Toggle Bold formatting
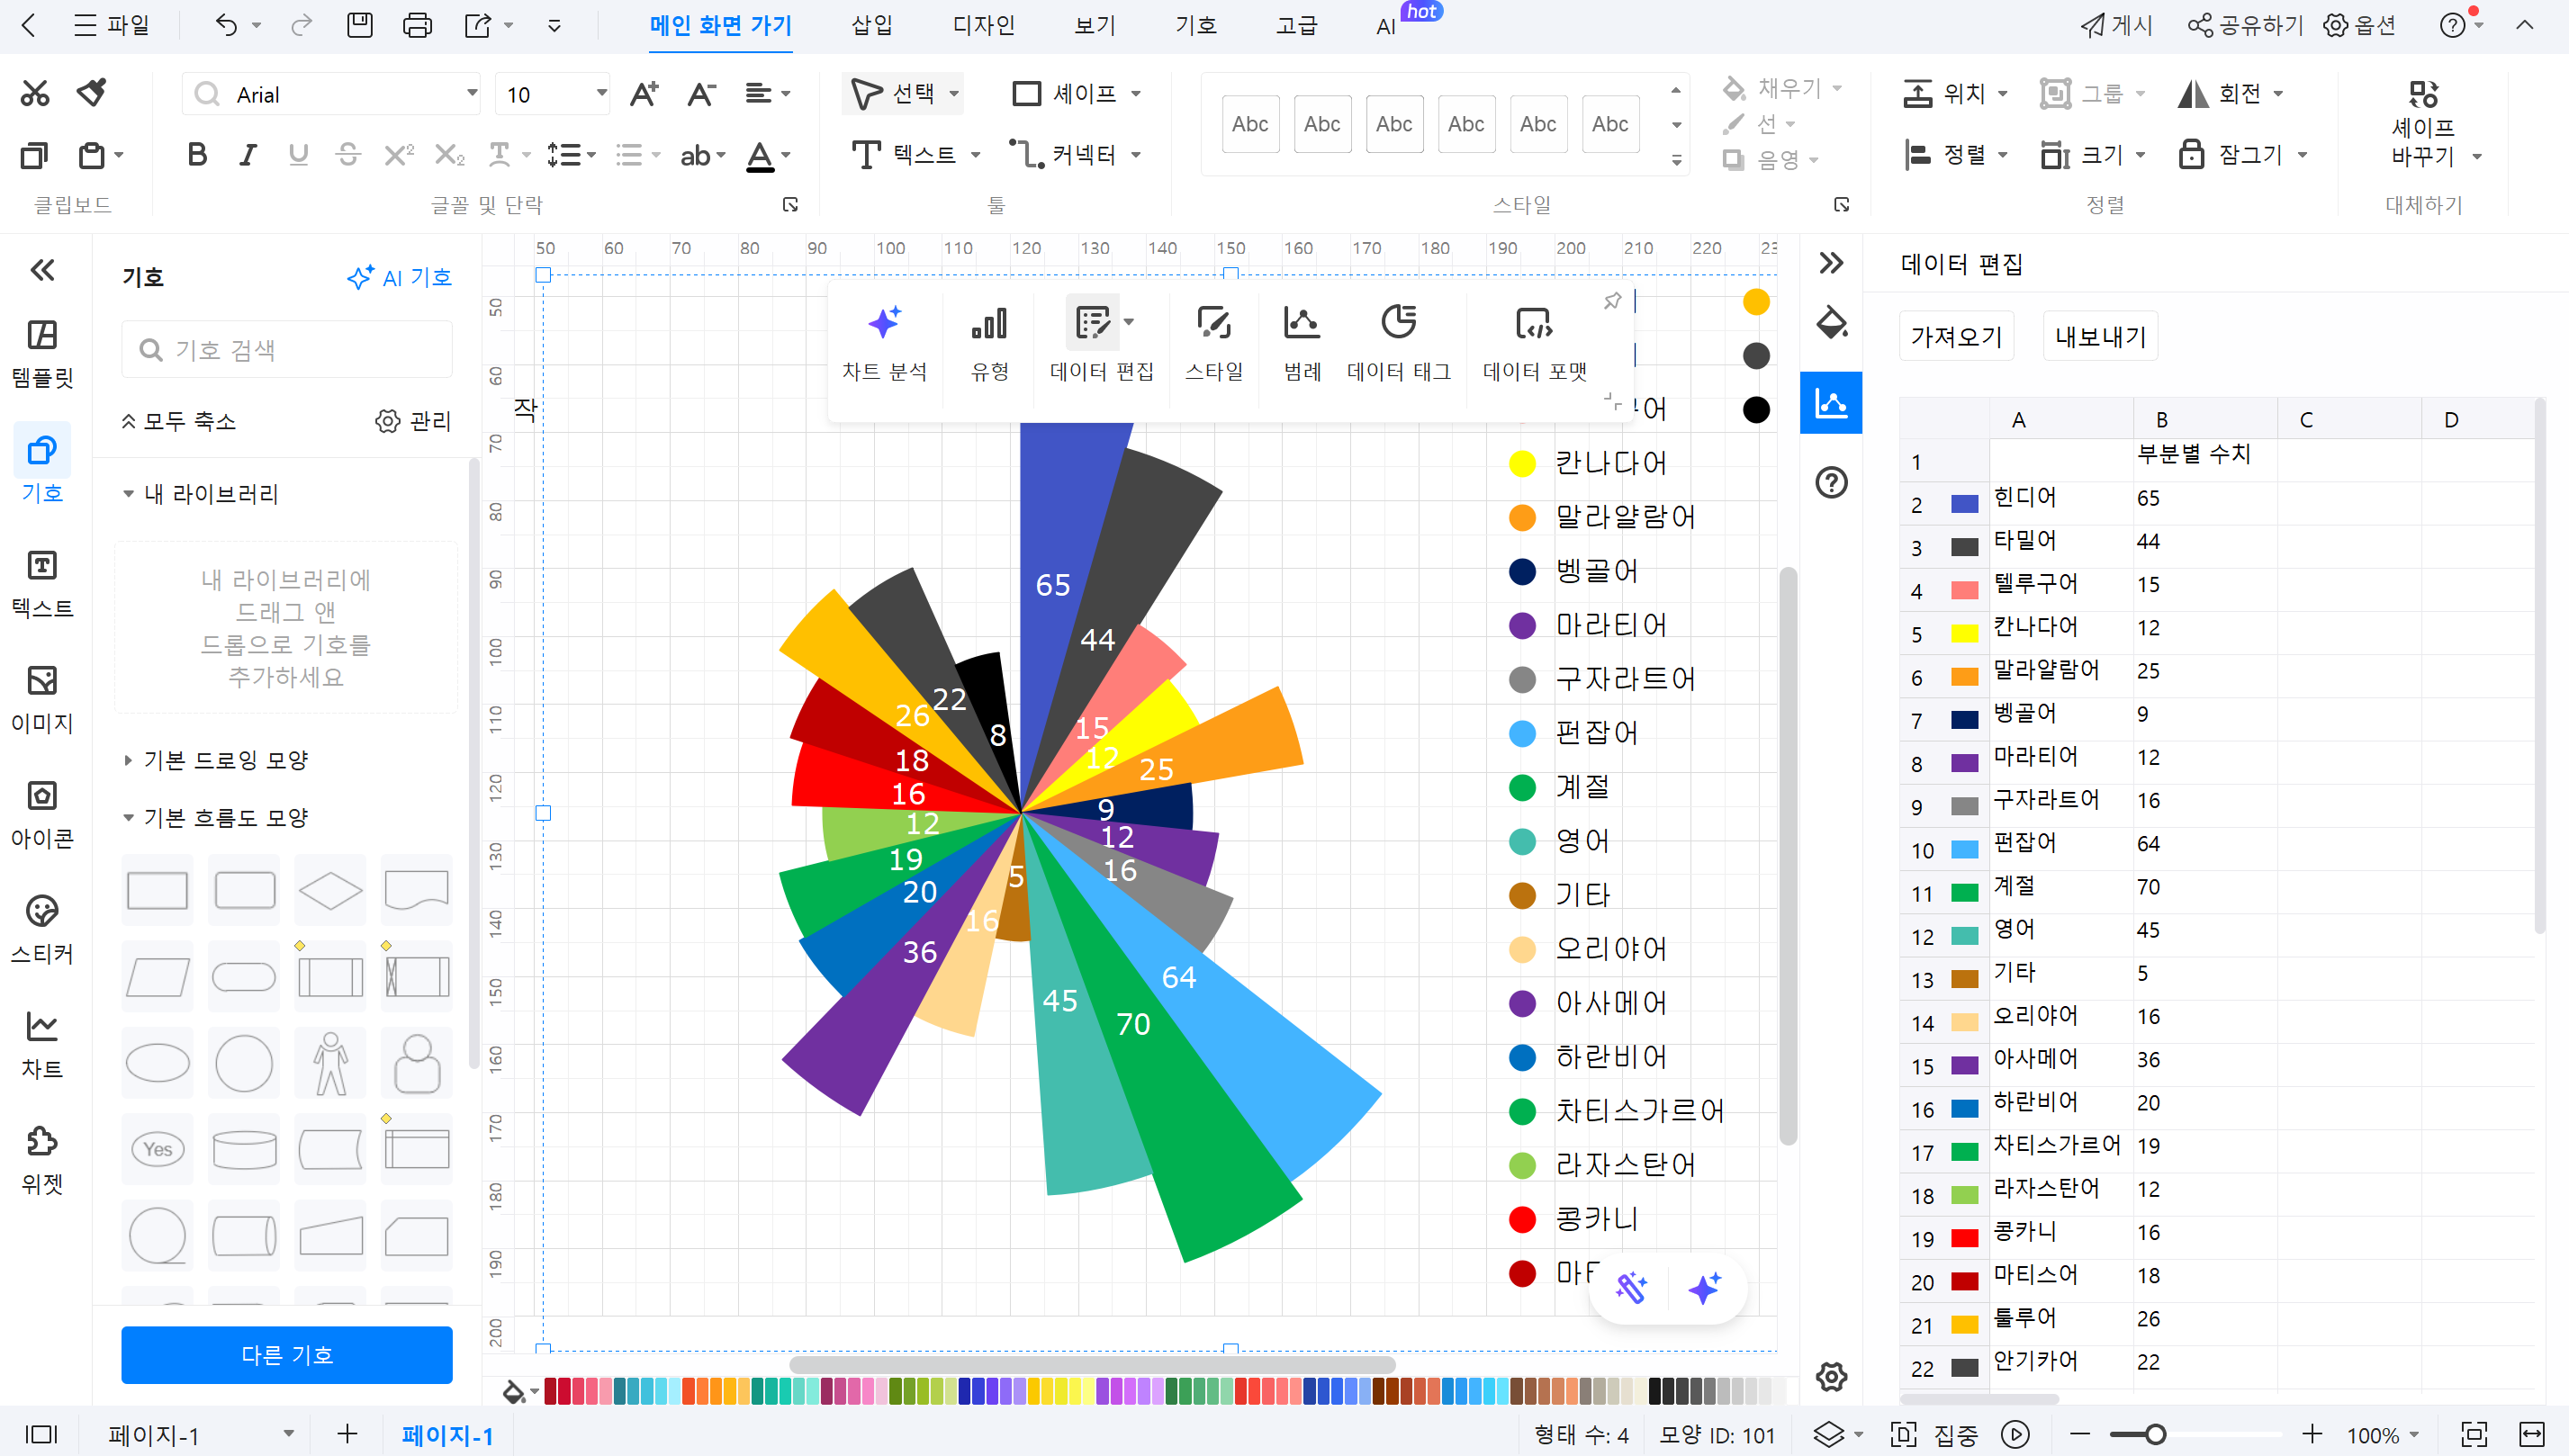The image size is (2569, 1456). tap(197, 155)
